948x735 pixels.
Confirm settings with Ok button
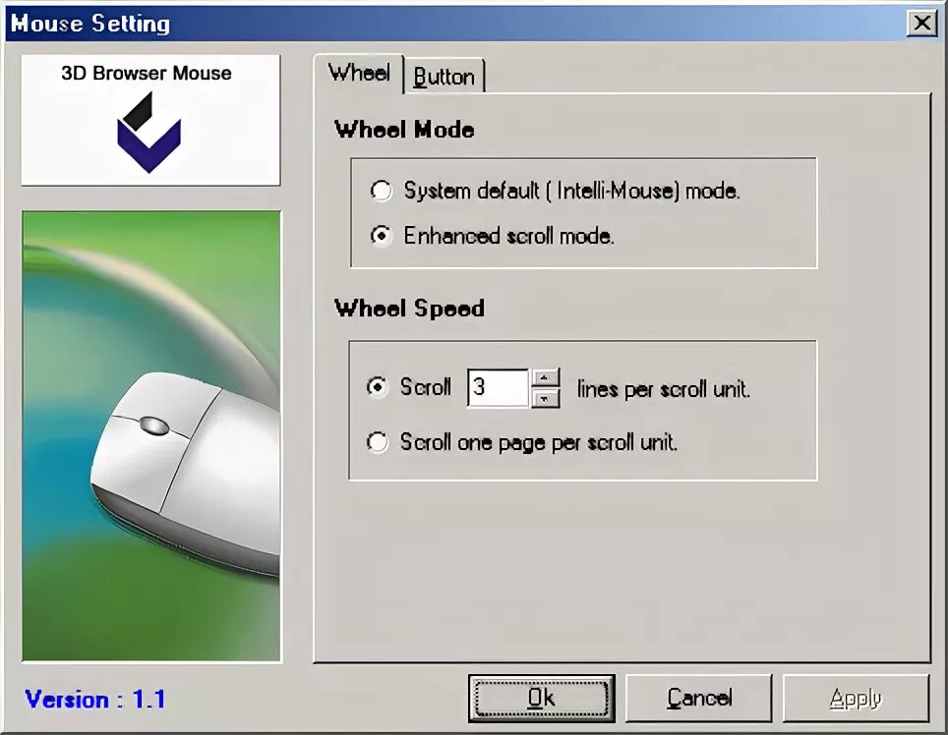coord(542,699)
